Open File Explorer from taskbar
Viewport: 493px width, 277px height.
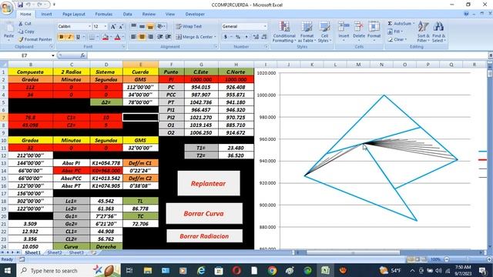[148, 270]
